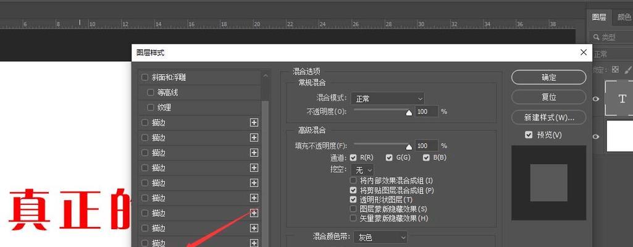Switch to the 图层 panel tab
Image resolution: width=633 pixels, height=247 pixels.
click(x=599, y=17)
